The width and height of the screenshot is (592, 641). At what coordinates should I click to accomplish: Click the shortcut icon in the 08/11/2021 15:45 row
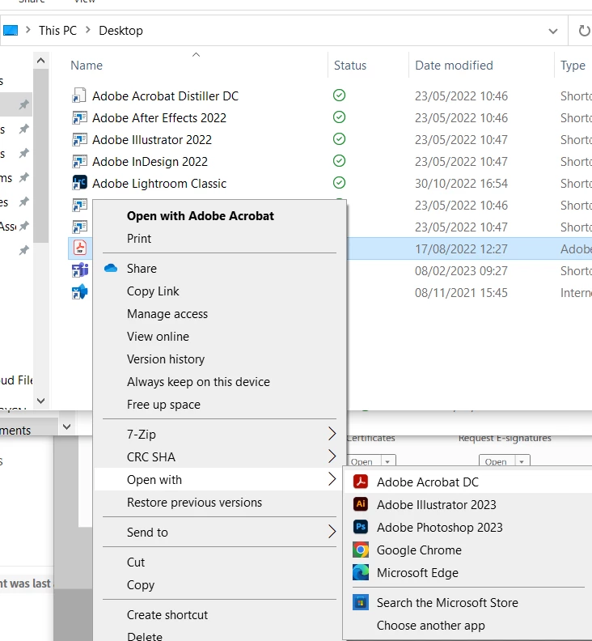pyautogui.click(x=80, y=292)
